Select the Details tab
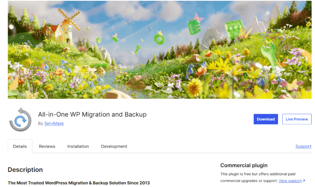315x187 pixels. pos(20,146)
